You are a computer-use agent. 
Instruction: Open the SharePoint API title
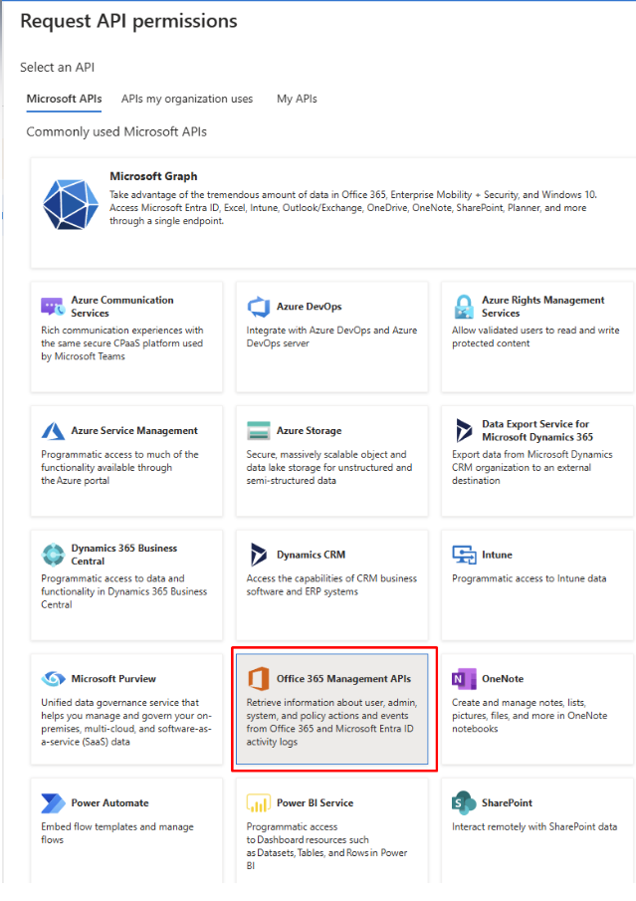pyautogui.click(x=507, y=802)
